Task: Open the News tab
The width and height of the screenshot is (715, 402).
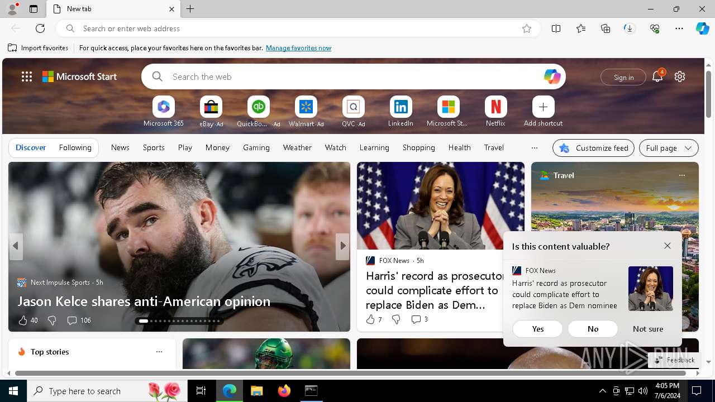Action: [x=120, y=147]
